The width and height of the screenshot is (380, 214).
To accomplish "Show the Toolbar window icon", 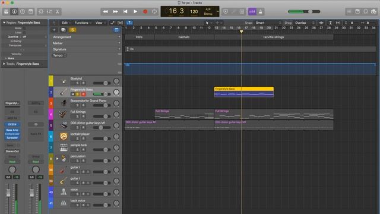I will click(31, 11).
